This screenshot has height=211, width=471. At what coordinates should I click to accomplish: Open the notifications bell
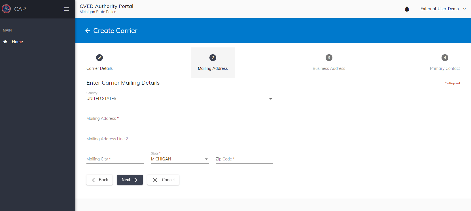[407, 9]
